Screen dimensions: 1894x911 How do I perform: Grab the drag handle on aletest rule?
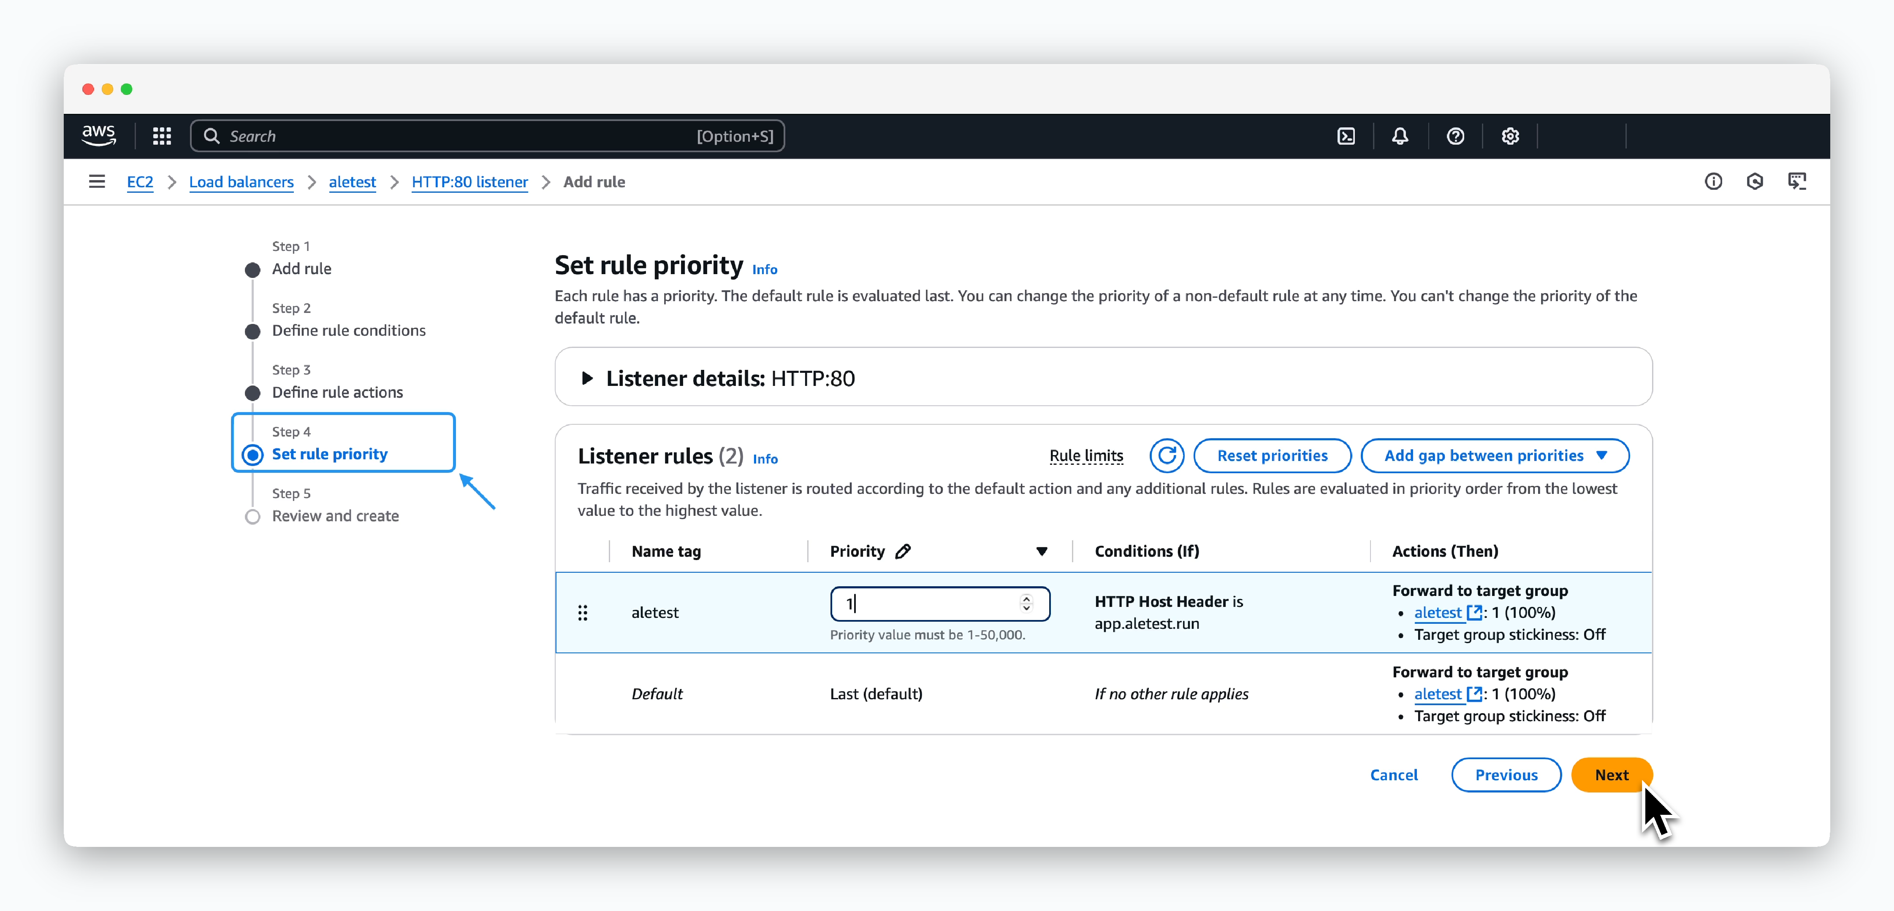coord(582,613)
